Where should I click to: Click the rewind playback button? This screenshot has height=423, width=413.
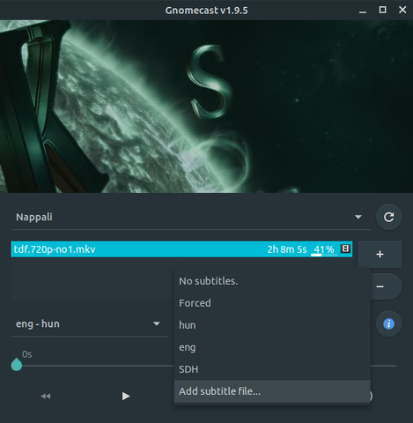46,397
